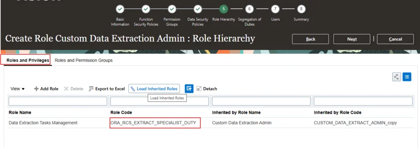Jump to Data Security Policies step
This screenshot has width=420, height=148.
pos(198,9)
